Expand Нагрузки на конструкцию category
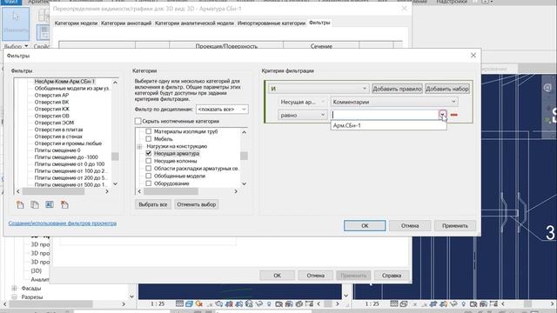557x313 pixels. coord(139,146)
